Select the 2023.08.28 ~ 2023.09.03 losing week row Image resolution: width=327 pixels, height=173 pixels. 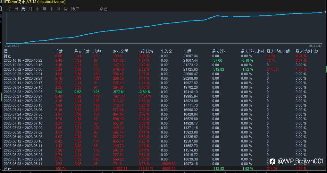163,92
